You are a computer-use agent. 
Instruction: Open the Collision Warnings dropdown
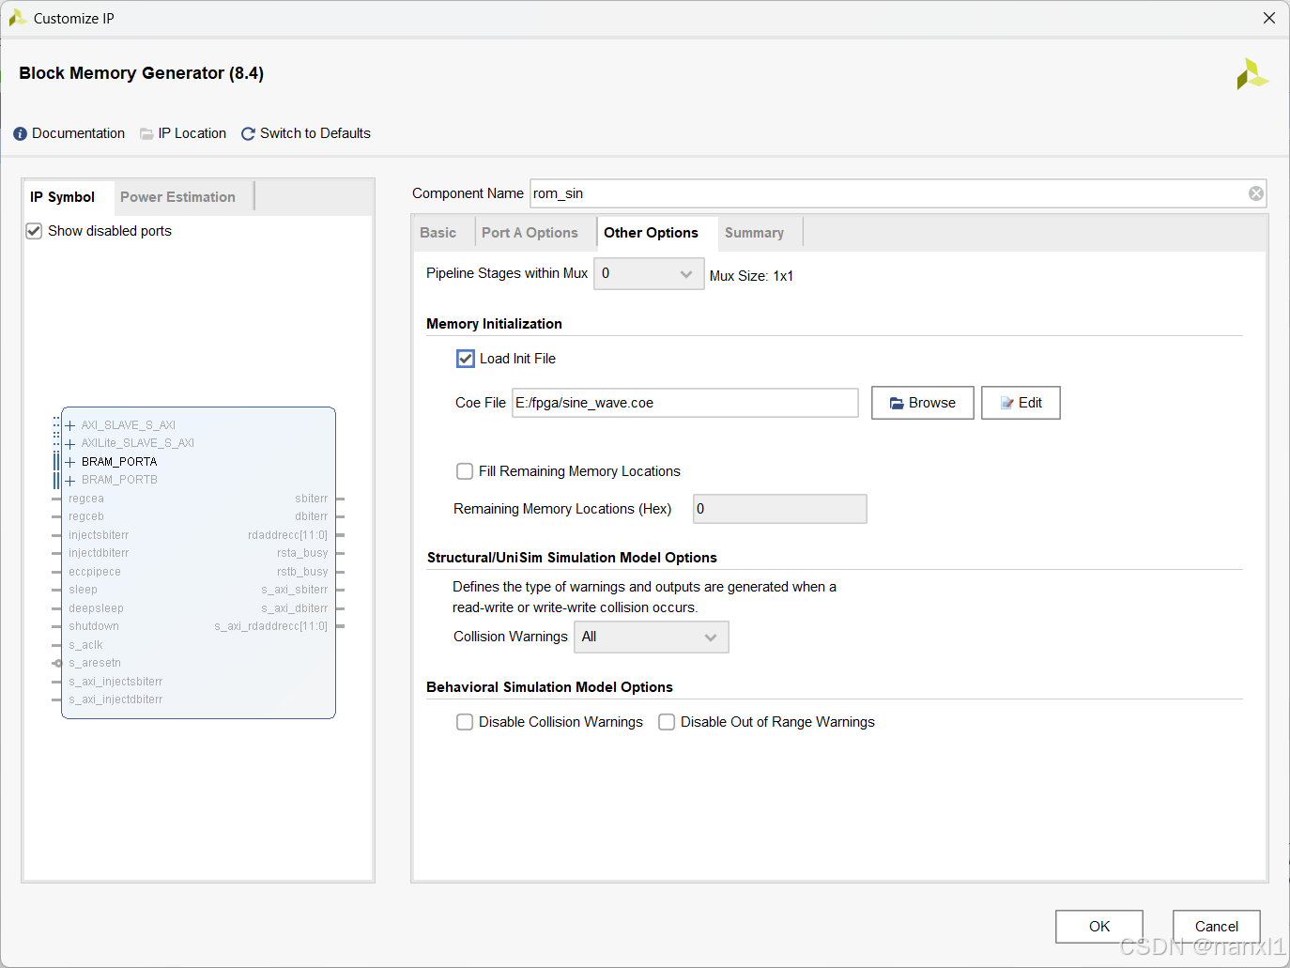coord(652,637)
